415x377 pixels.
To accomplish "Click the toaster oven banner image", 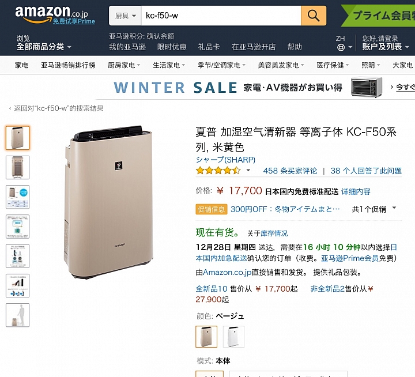I will click(367, 87).
